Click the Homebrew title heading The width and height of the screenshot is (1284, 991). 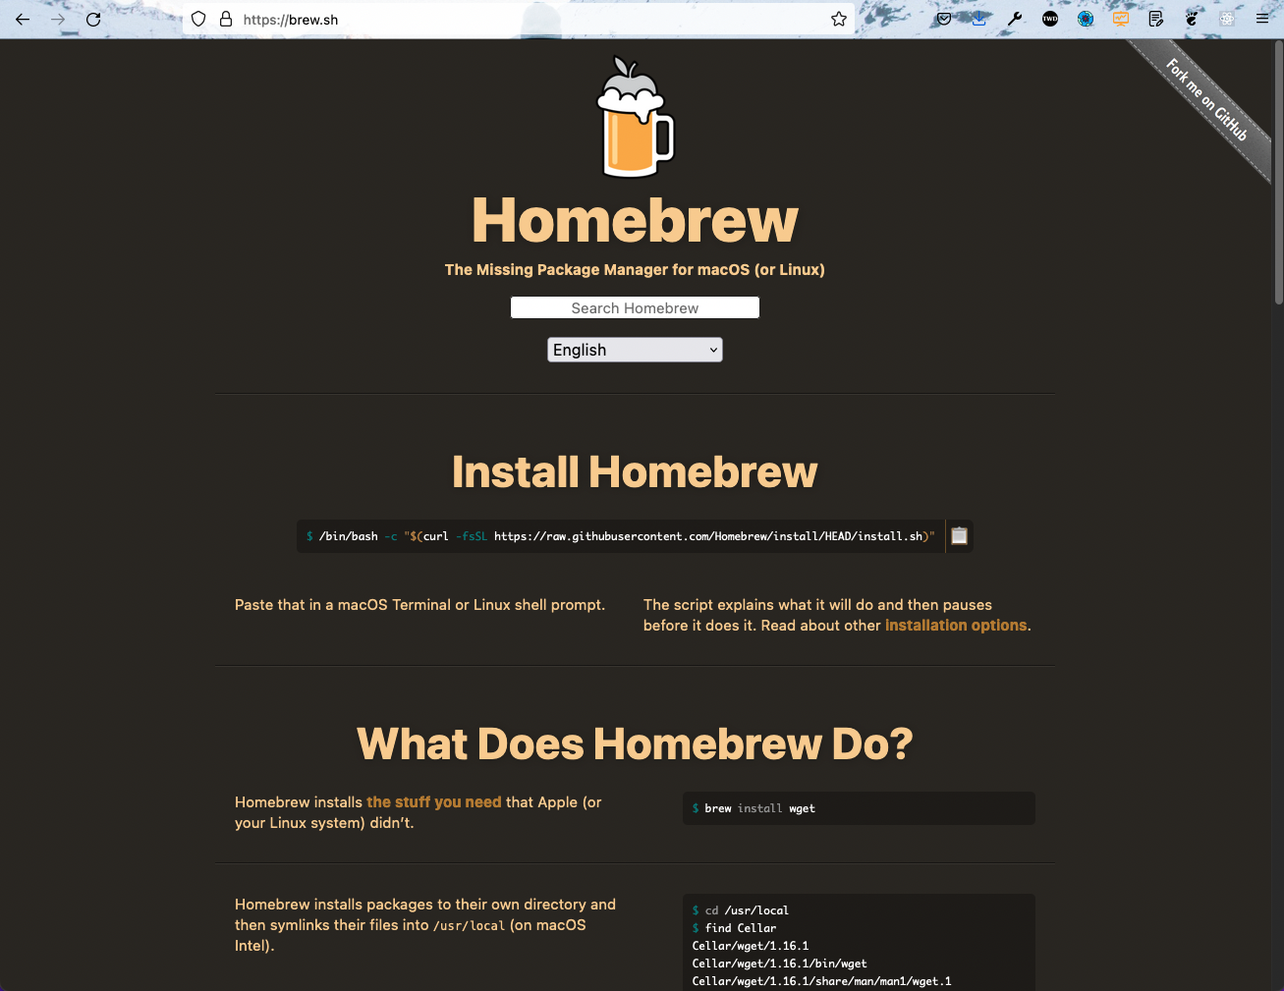[x=635, y=220]
